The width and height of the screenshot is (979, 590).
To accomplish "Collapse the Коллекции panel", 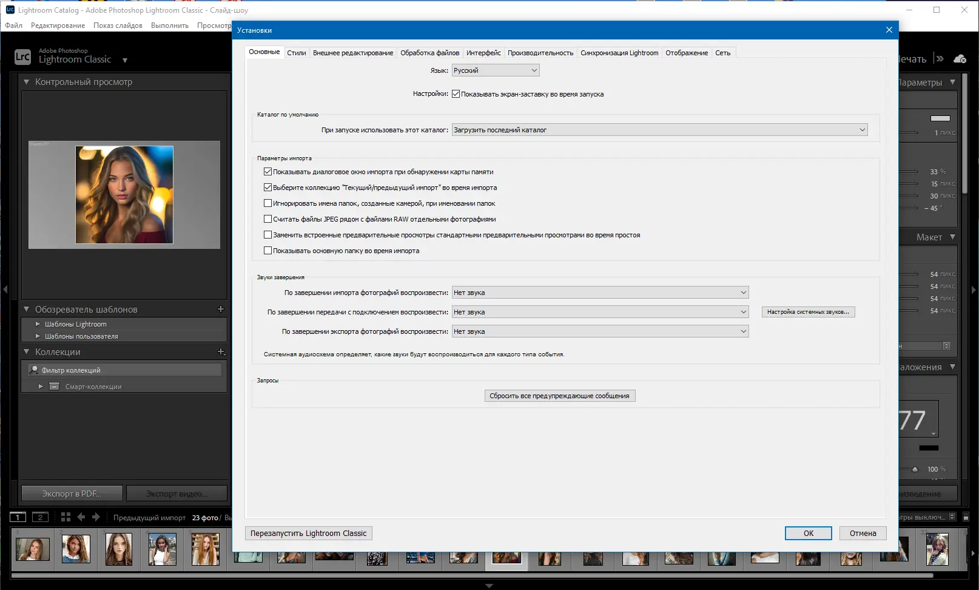I will 27,352.
